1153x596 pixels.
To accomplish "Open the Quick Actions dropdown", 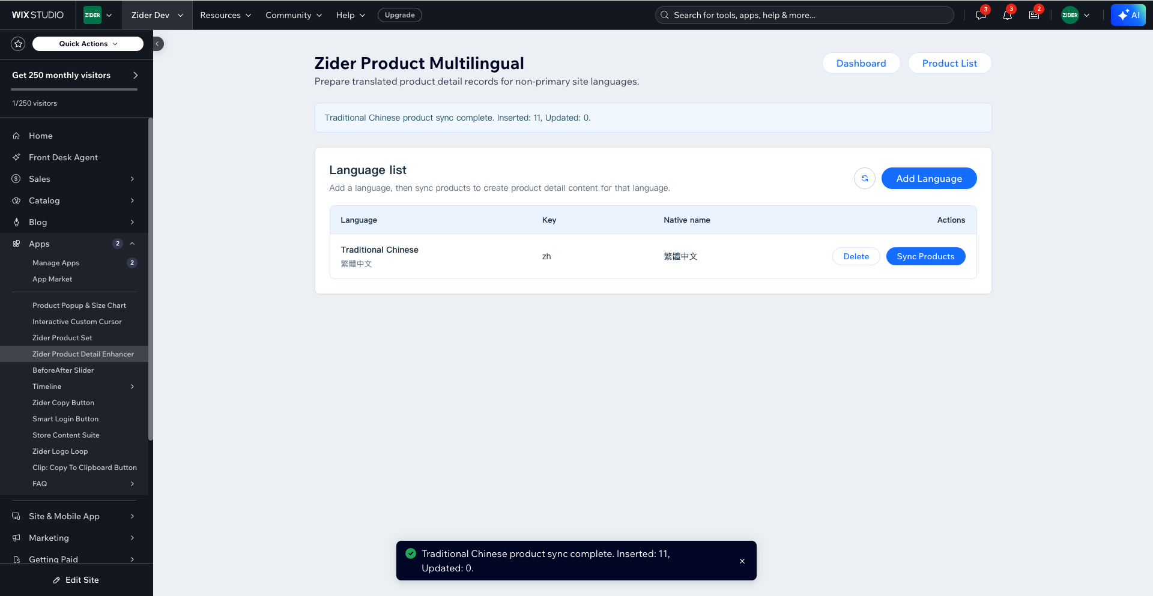I will coord(88,44).
